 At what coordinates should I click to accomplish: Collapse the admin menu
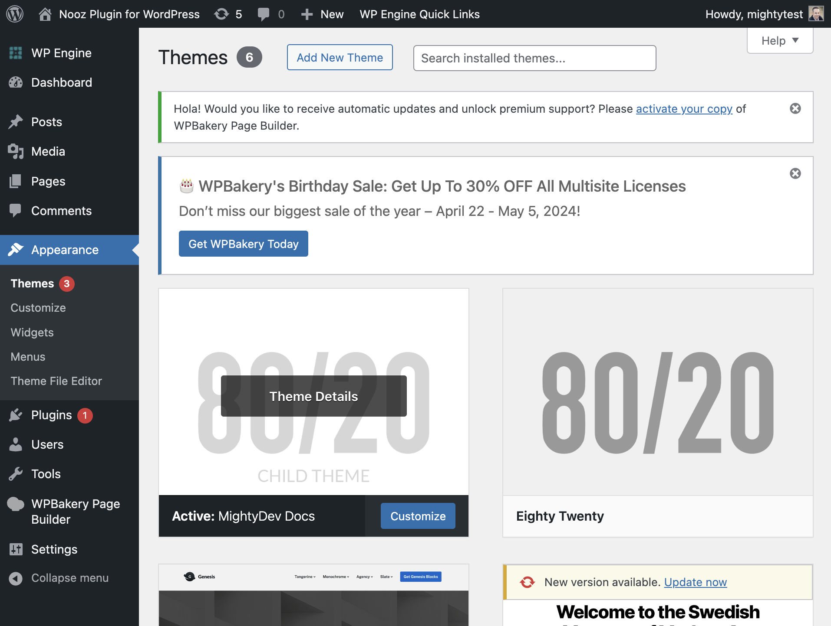pyautogui.click(x=59, y=578)
